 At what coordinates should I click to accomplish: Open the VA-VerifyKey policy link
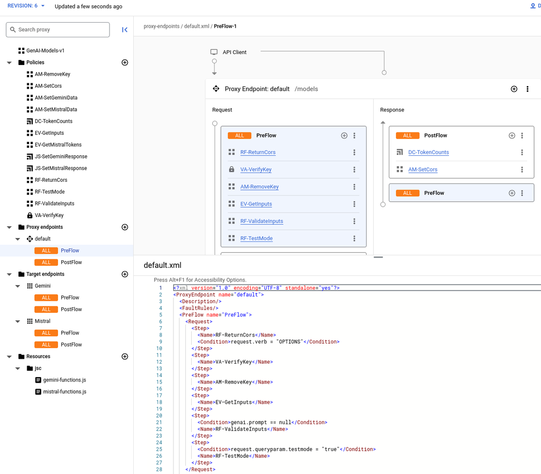click(256, 169)
